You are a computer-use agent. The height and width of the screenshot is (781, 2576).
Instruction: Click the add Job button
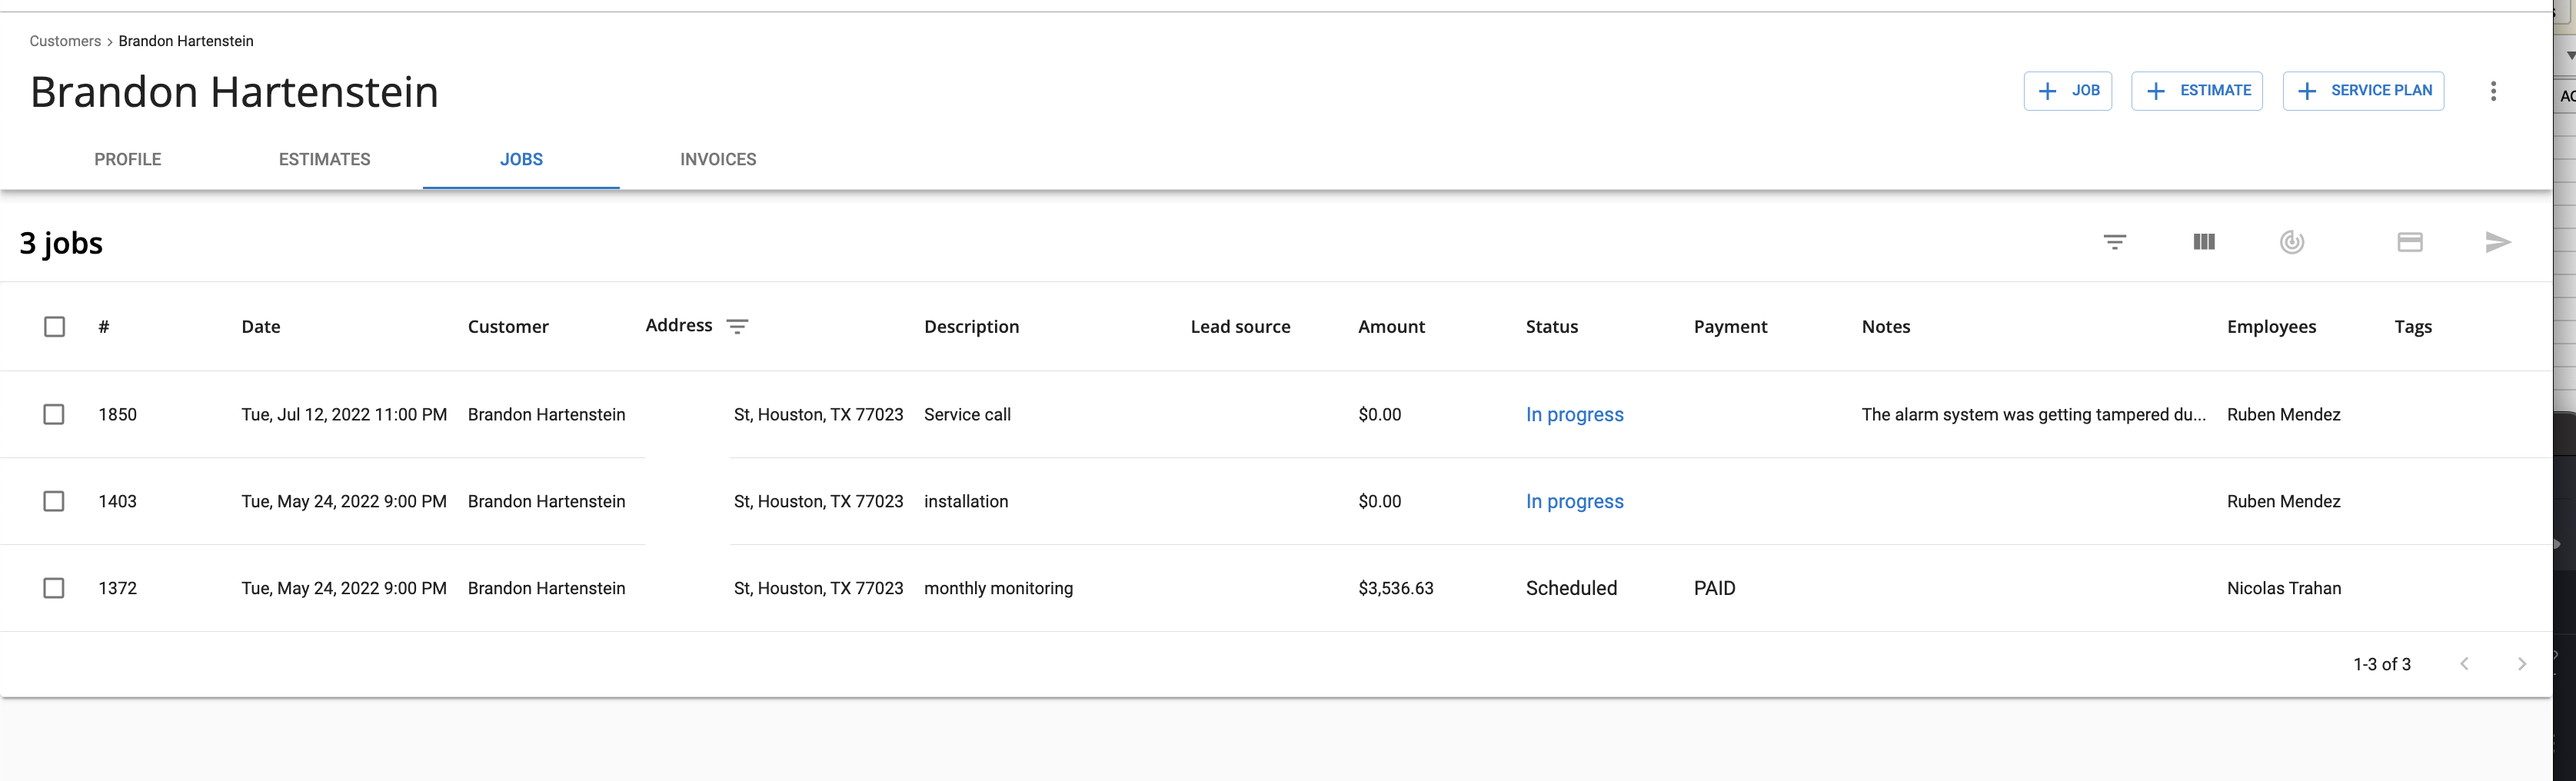click(2067, 91)
